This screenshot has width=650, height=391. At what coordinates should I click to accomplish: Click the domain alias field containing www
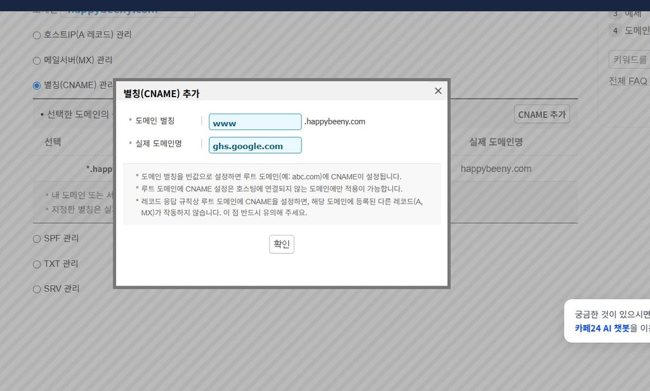pyautogui.click(x=255, y=122)
